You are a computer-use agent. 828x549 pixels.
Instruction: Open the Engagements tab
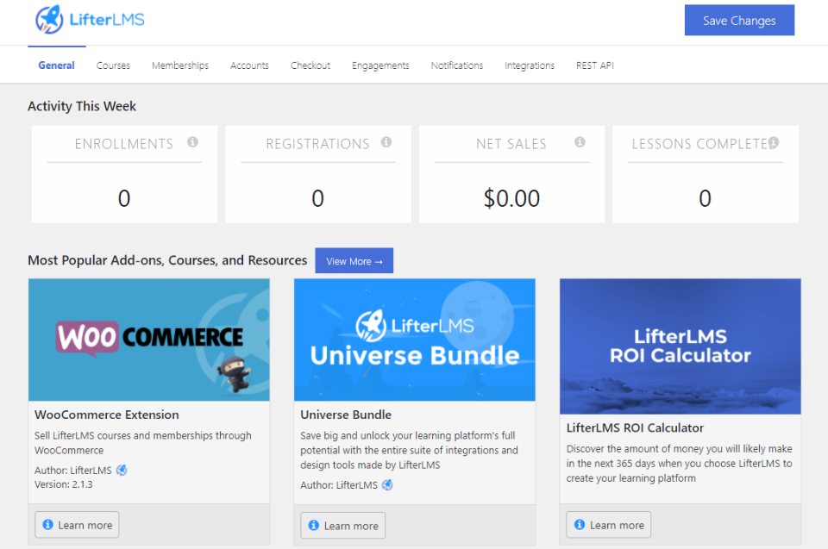tap(380, 66)
